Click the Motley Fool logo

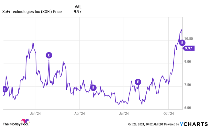[x=16, y=122]
